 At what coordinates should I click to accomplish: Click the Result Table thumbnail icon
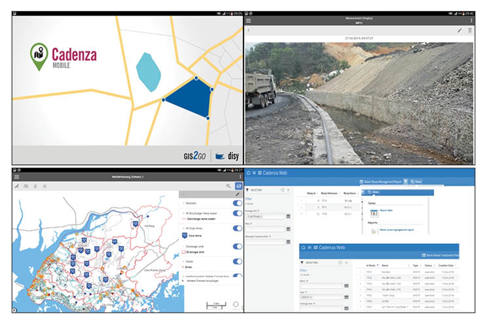coord(374,213)
